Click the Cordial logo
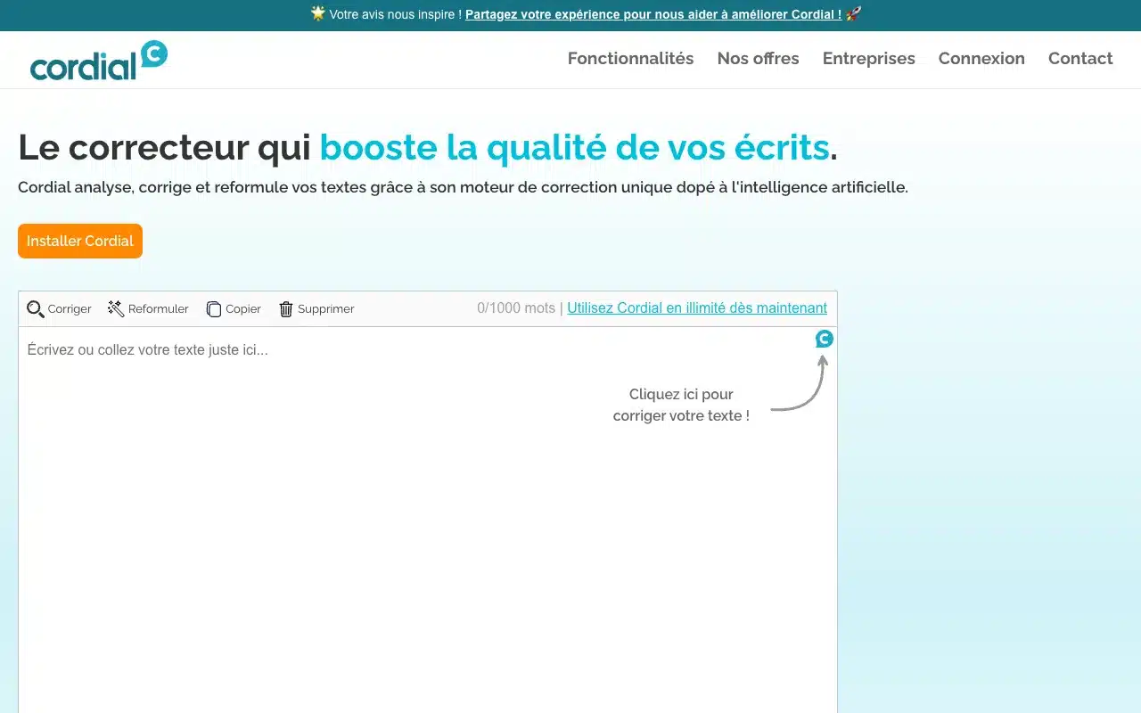The height and width of the screenshot is (713, 1141). [x=99, y=61]
